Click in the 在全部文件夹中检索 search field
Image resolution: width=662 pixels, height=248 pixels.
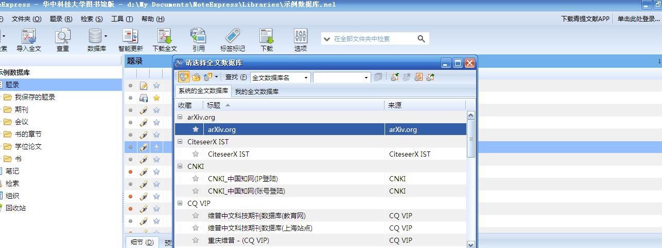(x=373, y=39)
